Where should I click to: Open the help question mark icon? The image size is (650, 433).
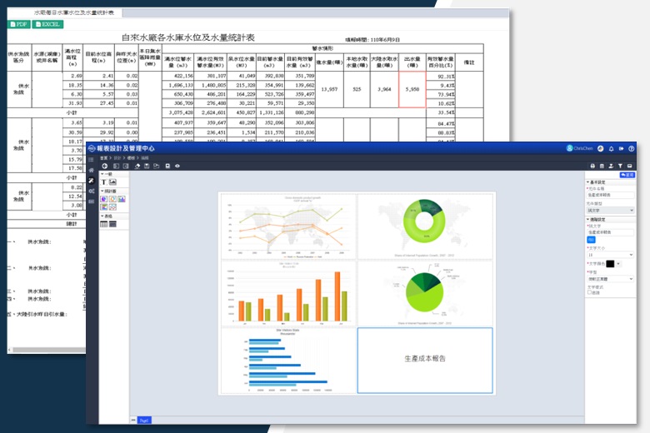click(632, 148)
